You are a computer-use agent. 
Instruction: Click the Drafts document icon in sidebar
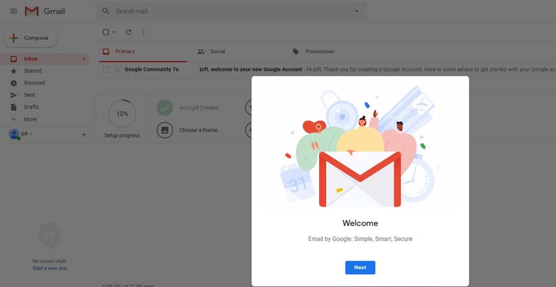14,107
